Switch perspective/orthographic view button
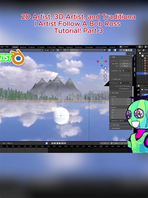Screen dimensions: 148x198 point(105,80)
